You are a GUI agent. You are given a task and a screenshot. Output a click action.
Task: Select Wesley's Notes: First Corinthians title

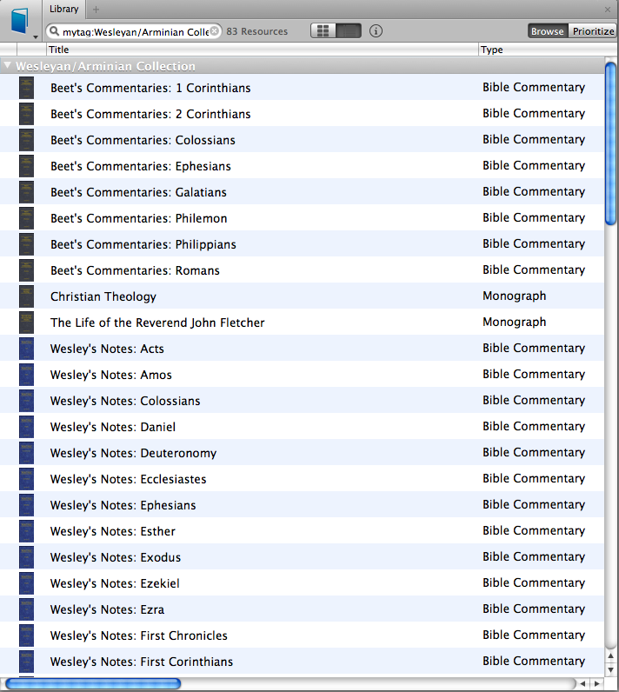click(142, 661)
